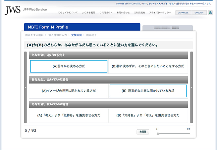Click the MBTI Form M Profile tab
This screenshot has height=150, width=217.
coord(82,27)
